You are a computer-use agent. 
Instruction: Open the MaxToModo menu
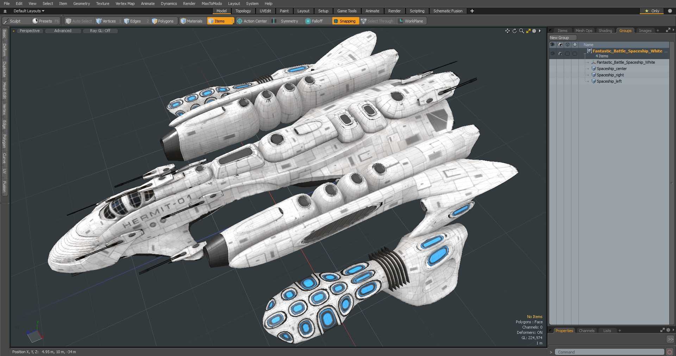pos(212,4)
